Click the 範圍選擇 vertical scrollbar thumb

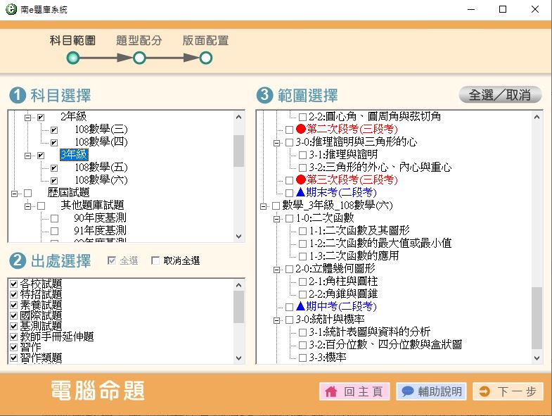point(537,317)
